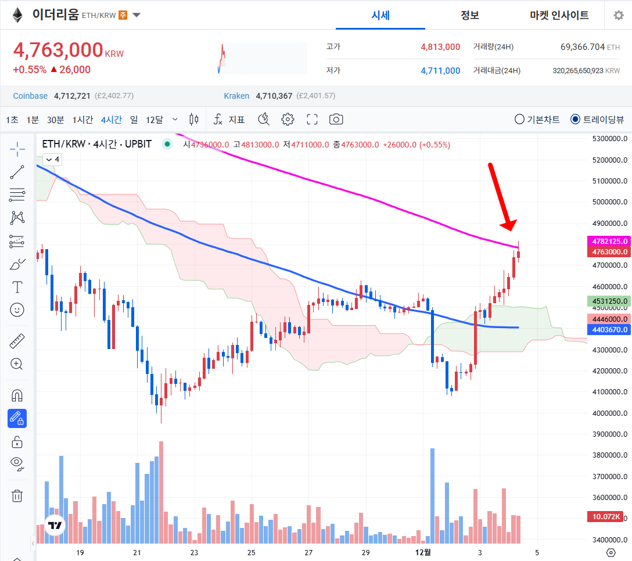Open chart settings with the gear icon
Screen dimensions: 632x561
tap(287, 119)
